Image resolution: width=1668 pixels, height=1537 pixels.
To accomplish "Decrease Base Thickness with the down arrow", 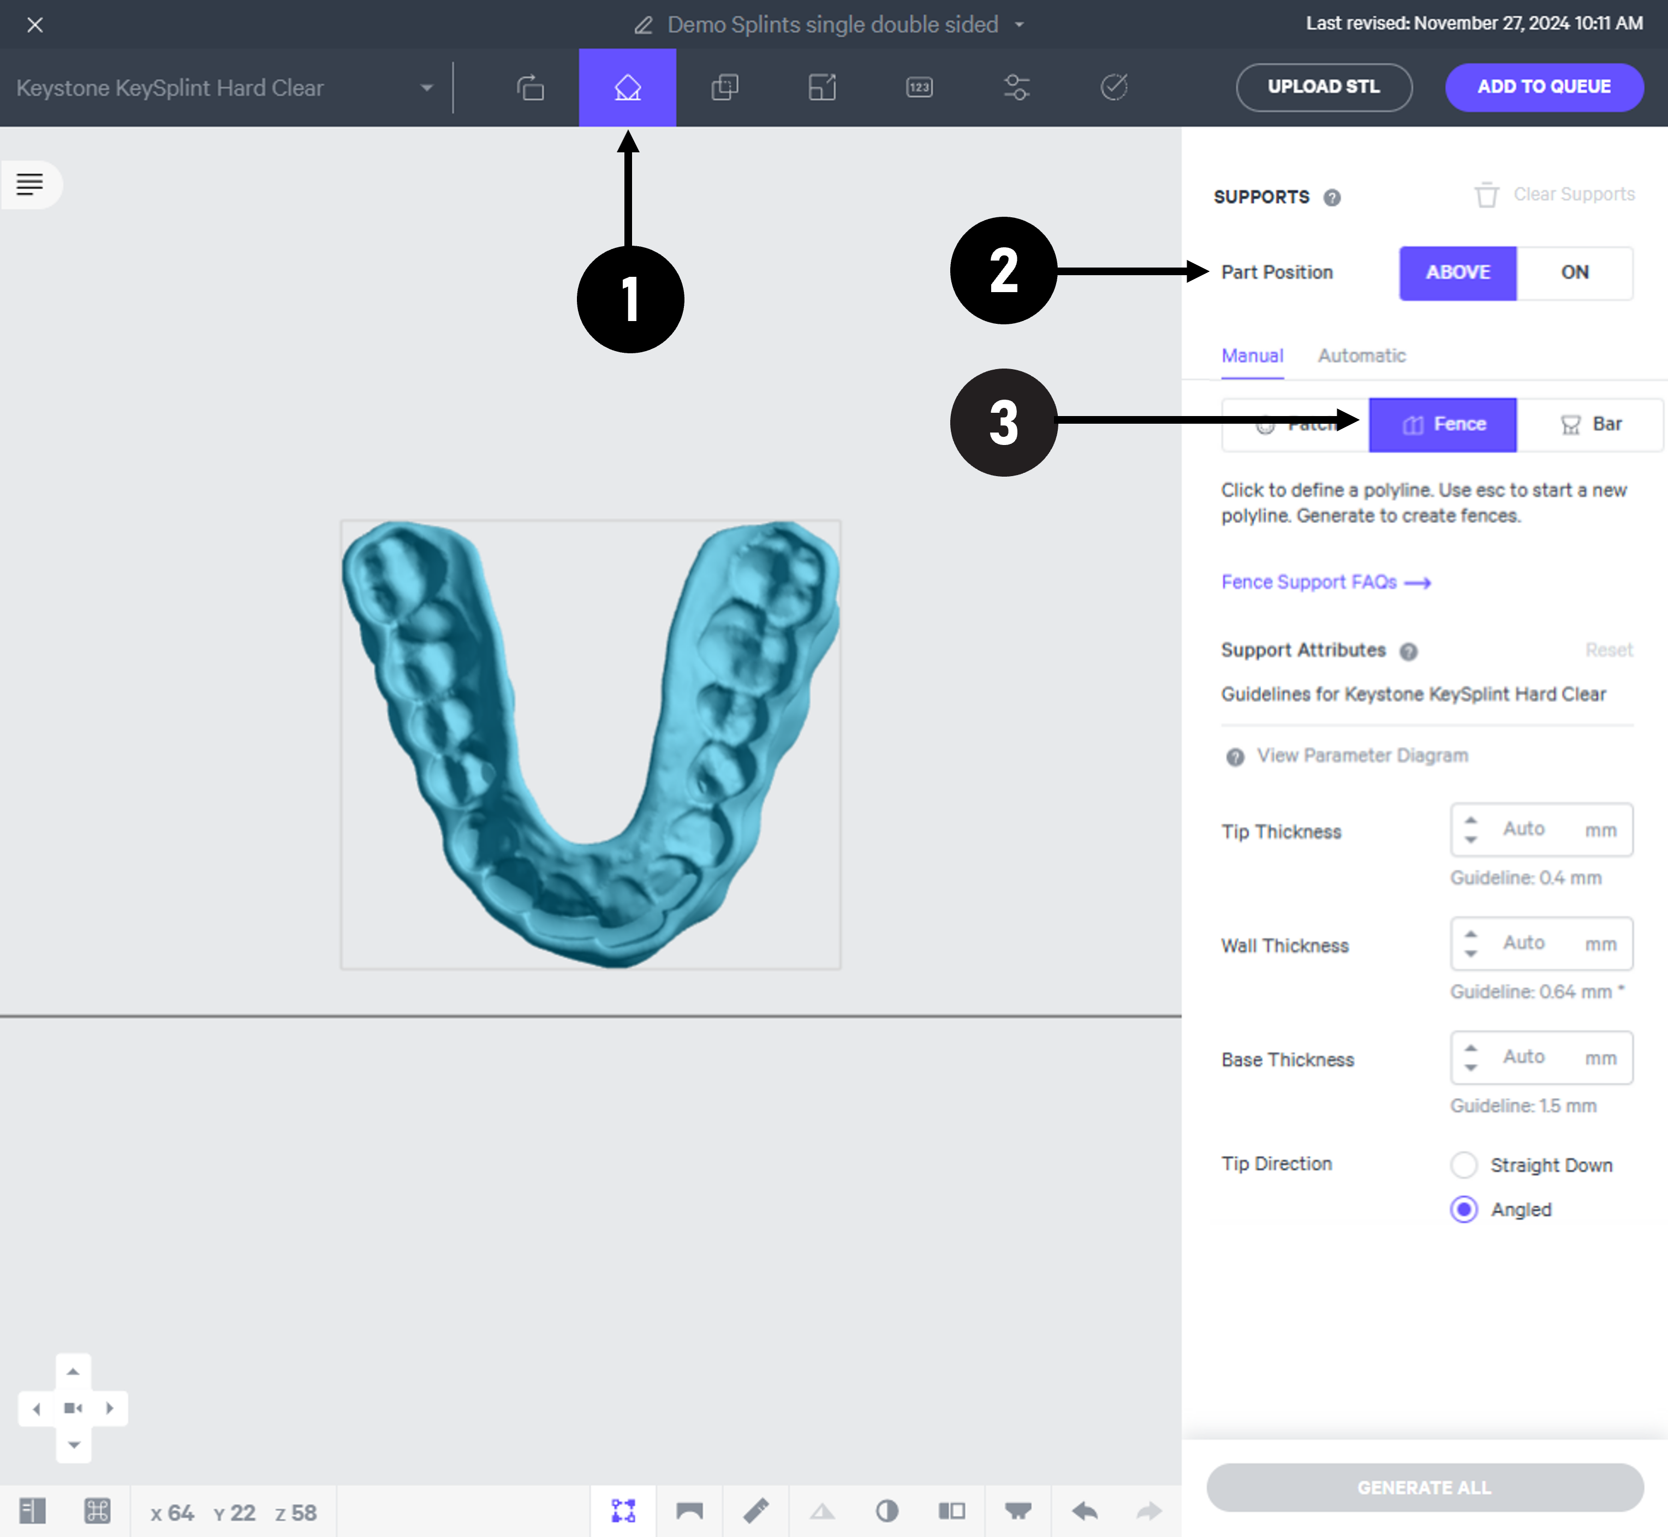I will coord(1471,1068).
